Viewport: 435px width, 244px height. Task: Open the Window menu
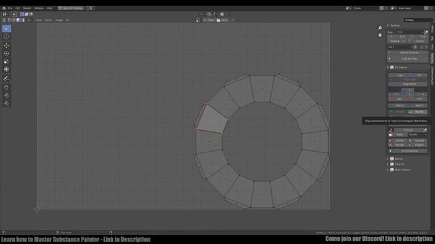pyautogui.click(x=39, y=8)
